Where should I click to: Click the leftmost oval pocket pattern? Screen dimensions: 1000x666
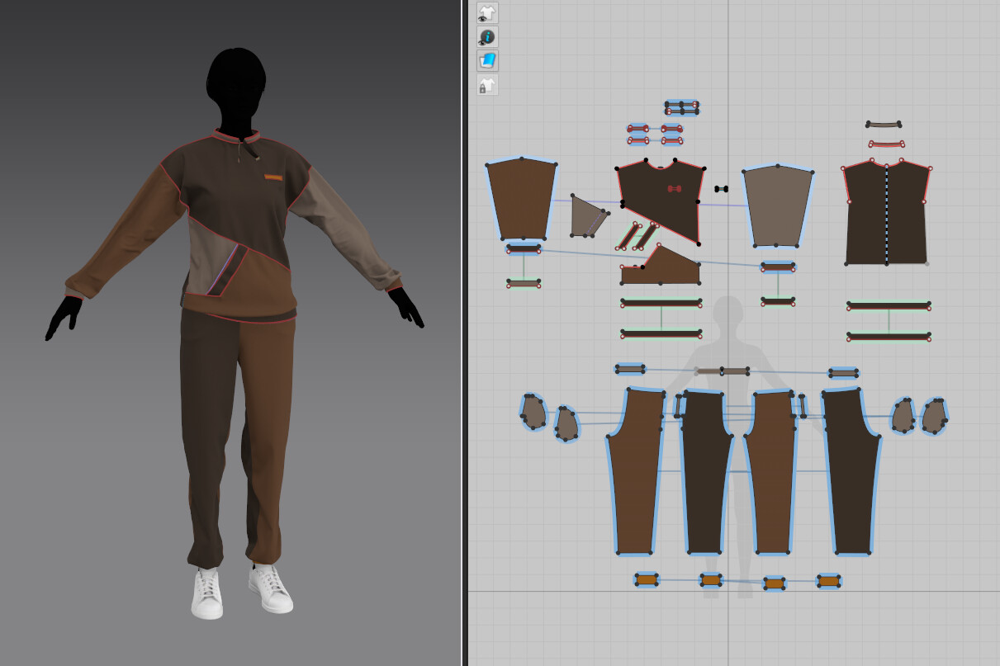point(533,413)
